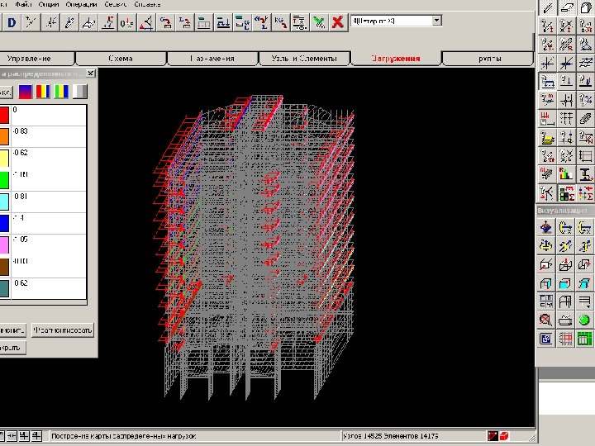Click the bold D icon in the top toolbar
The image size is (595, 446).
[12, 22]
